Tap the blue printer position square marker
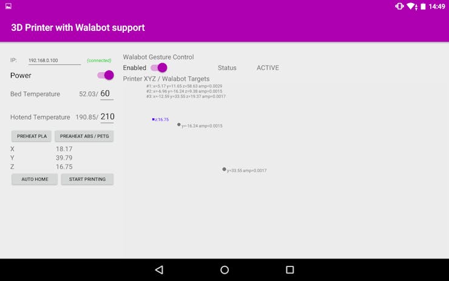Image resolution: width=449 pixels, height=281 pixels. click(153, 119)
